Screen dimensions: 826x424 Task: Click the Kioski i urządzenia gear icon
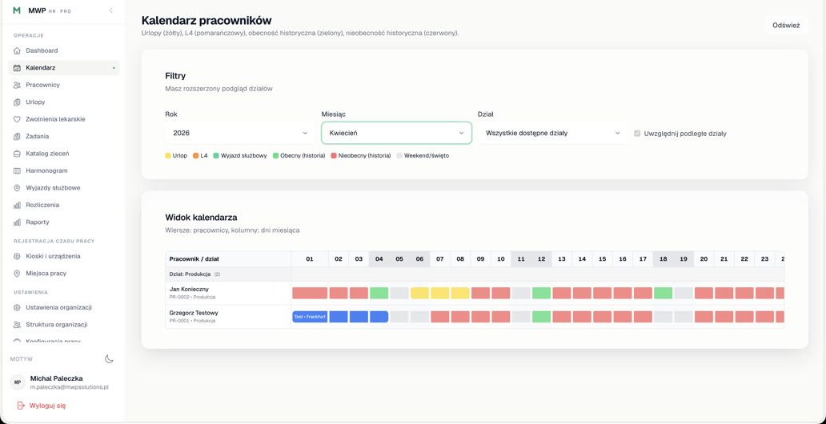pos(17,257)
